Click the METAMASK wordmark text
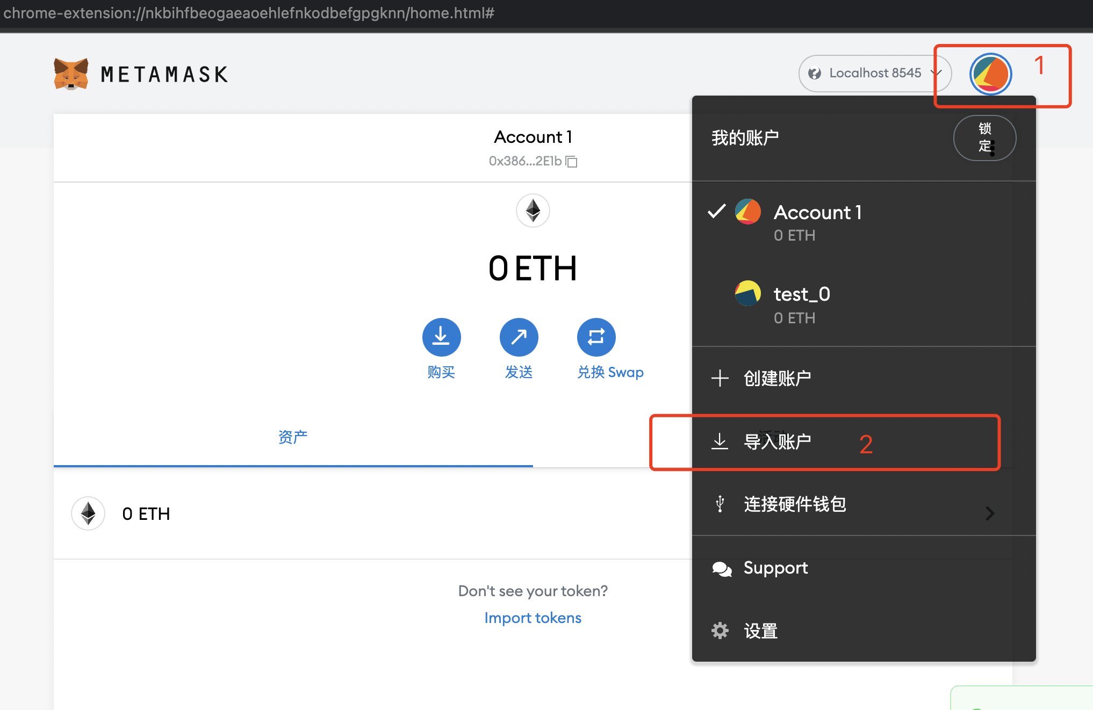Viewport: 1093px width, 710px height. (x=164, y=75)
